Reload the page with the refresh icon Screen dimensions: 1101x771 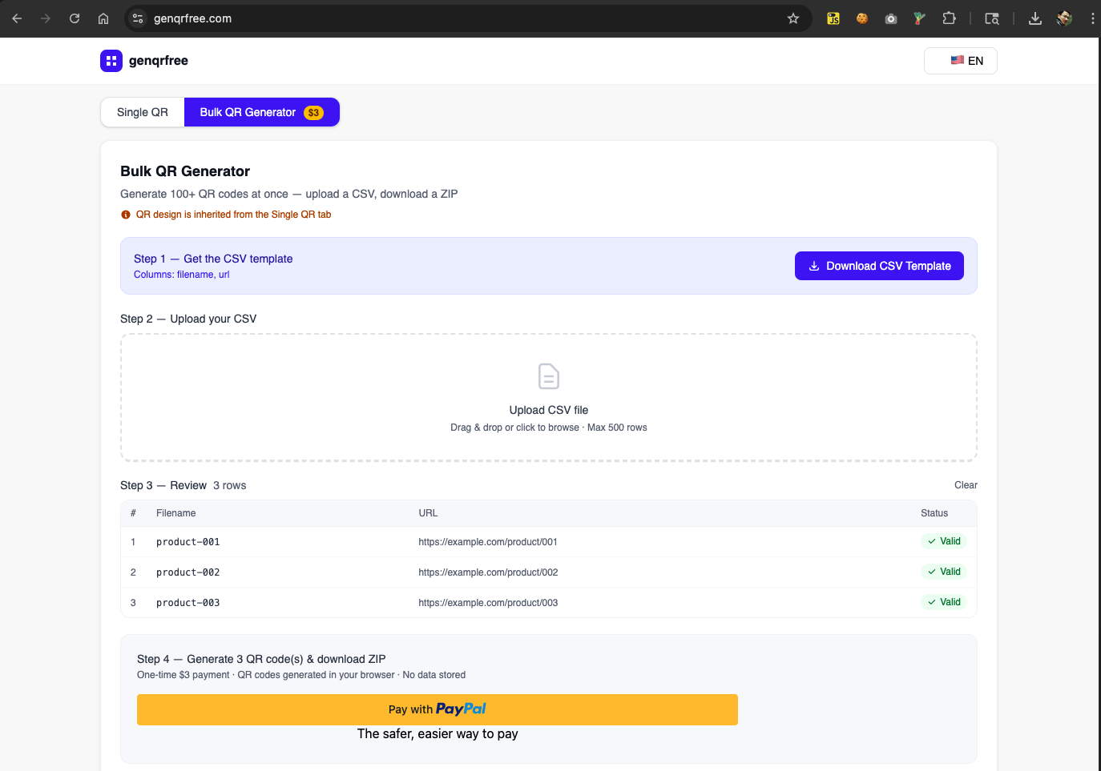75,18
